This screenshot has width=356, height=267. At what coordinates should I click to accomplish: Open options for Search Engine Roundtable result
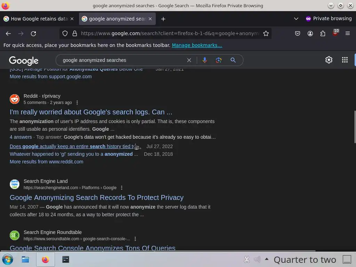pos(135,239)
